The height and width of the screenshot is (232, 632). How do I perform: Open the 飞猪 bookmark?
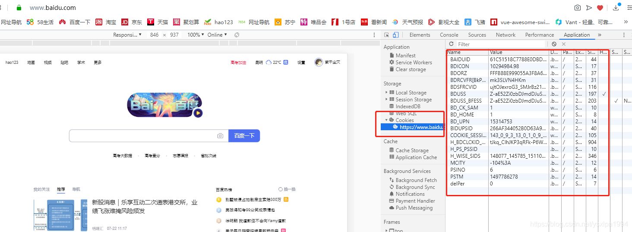point(475,22)
